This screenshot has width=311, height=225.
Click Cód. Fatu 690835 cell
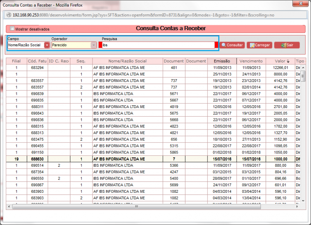[37, 100]
